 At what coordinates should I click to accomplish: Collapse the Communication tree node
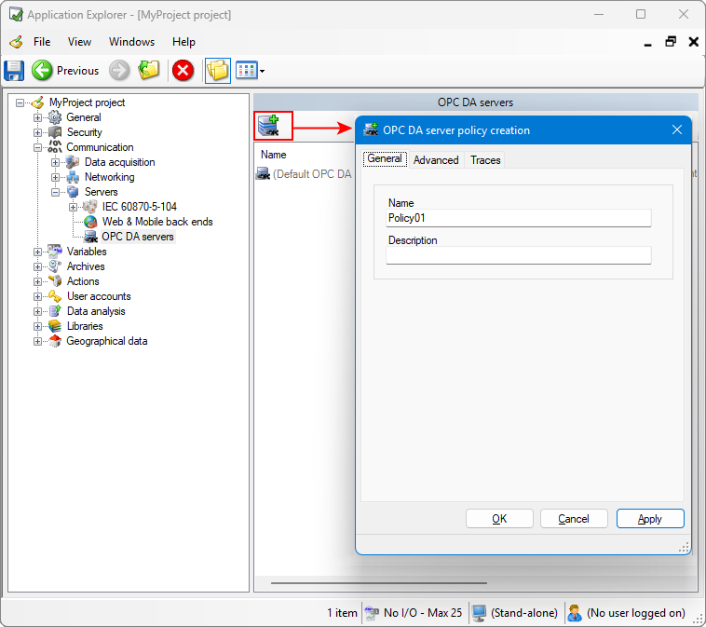(38, 147)
